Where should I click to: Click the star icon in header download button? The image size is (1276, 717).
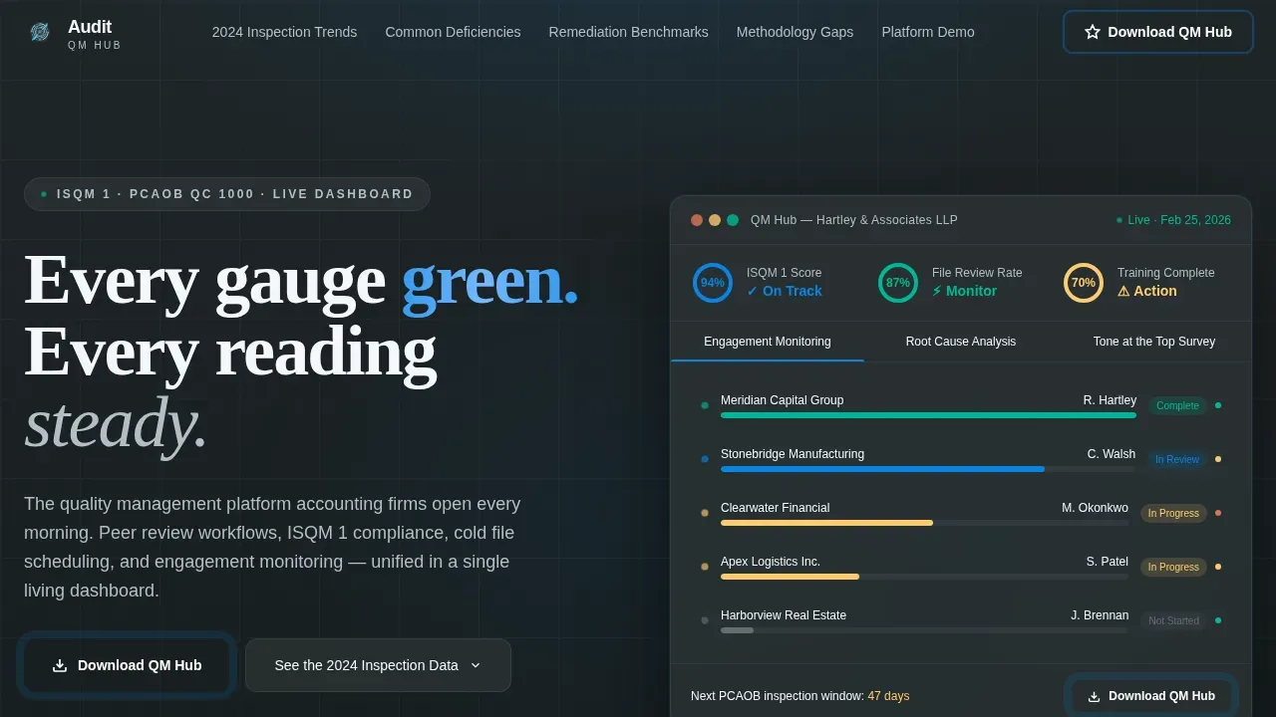point(1093,32)
